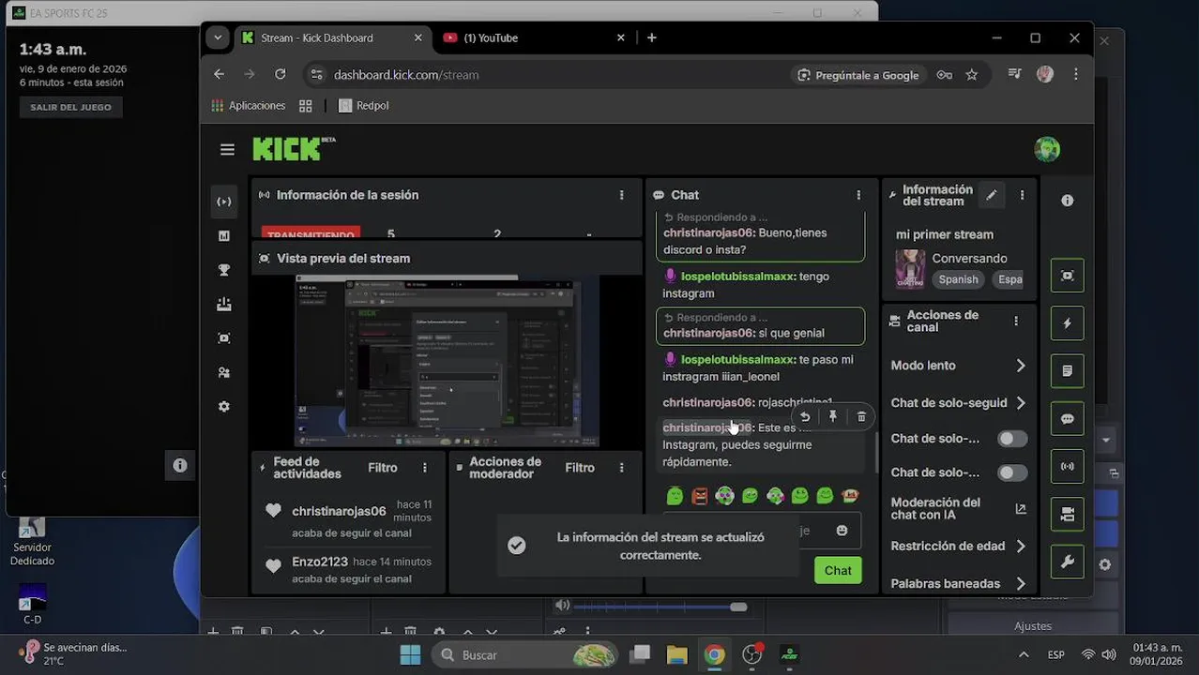Open Acciones de moderador three-dot menu

point(621,468)
